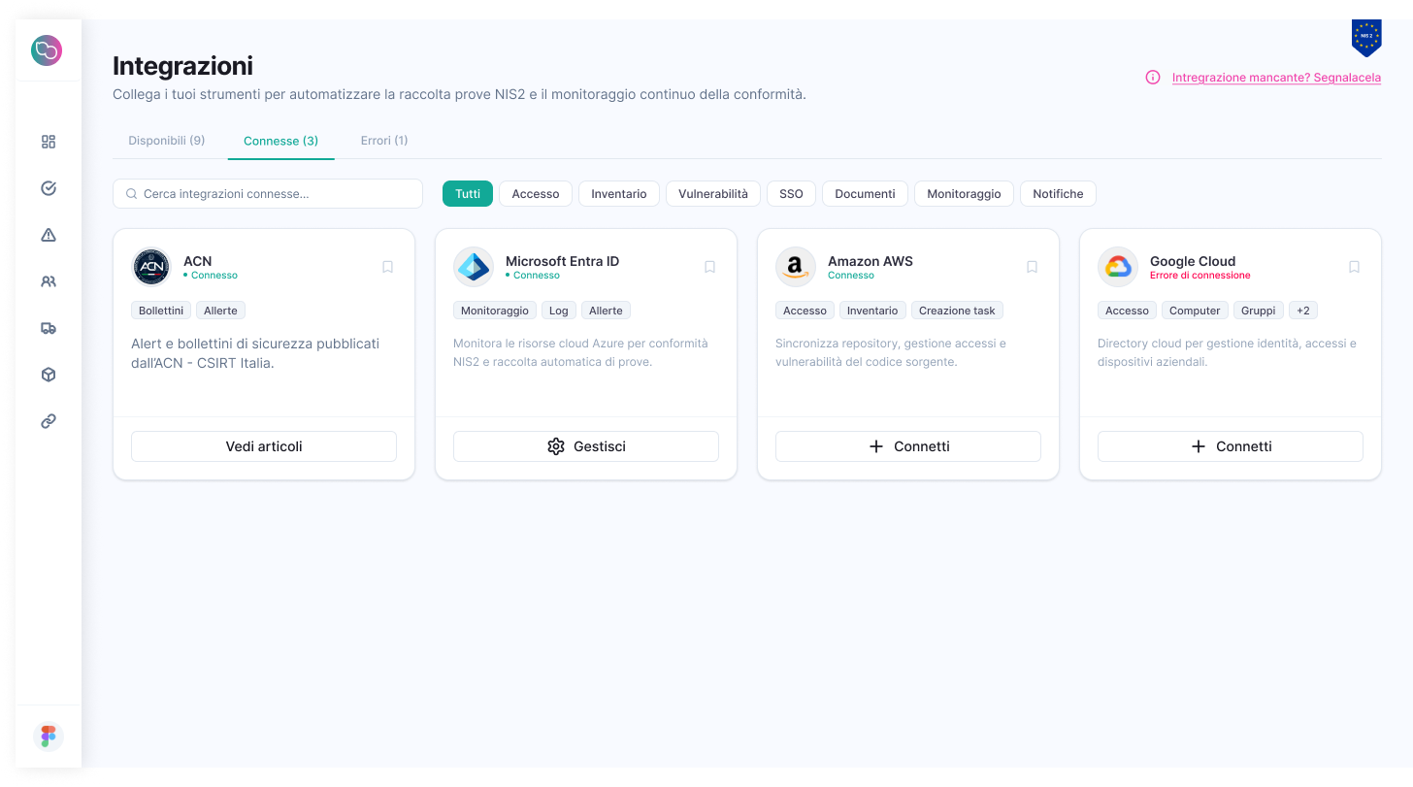Filter by the Inventario chip
The image size is (1413, 787).
click(619, 194)
